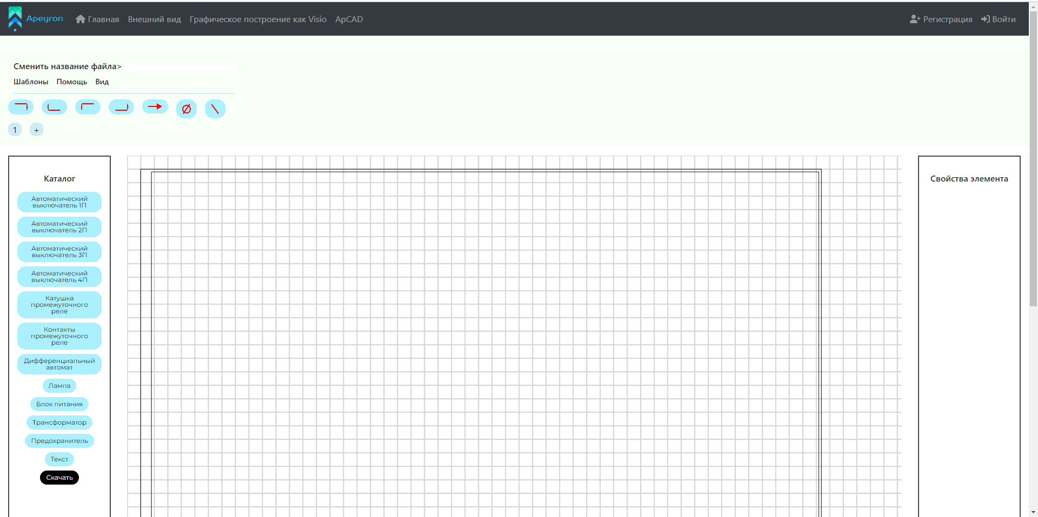Click the black Скачать download button
The image size is (1038, 517).
pyautogui.click(x=59, y=478)
